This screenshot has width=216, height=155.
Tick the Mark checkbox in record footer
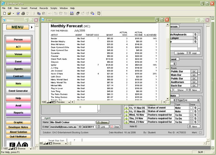tap(200, 133)
